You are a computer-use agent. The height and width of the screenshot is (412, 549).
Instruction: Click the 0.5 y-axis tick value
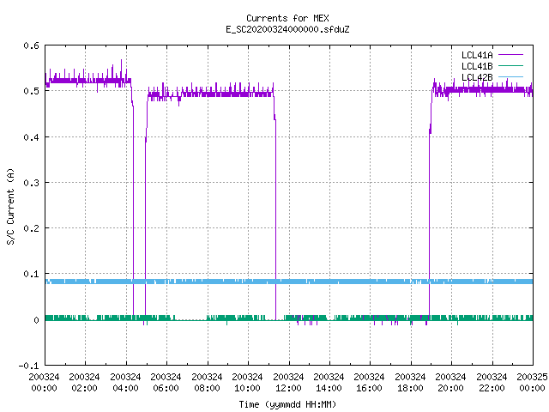pyautogui.click(x=31, y=92)
